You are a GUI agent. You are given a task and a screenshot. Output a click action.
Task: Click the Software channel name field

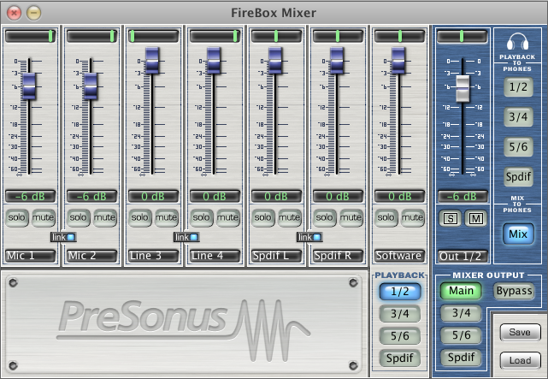click(x=399, y=256)
